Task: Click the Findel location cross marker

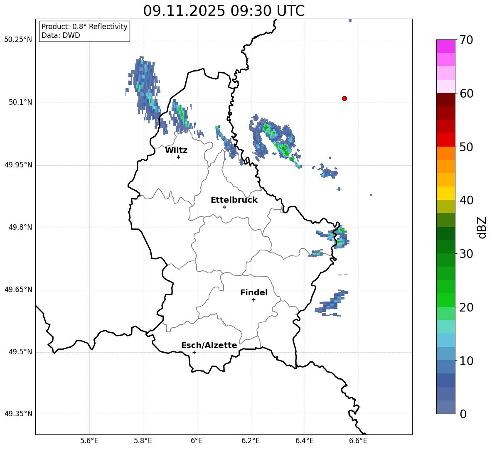Action: (253, 300)
